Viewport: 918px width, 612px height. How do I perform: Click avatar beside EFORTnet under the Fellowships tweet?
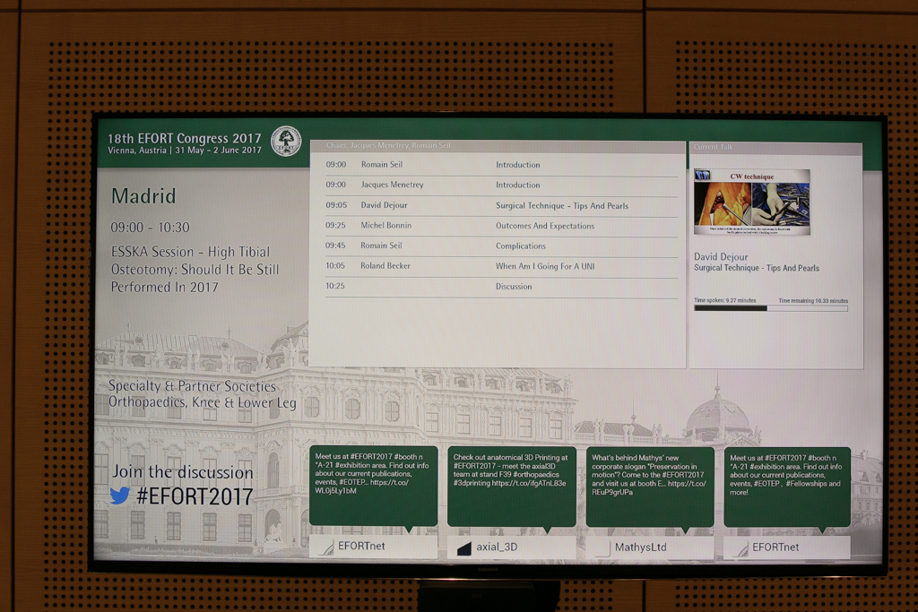click(740, 548)
